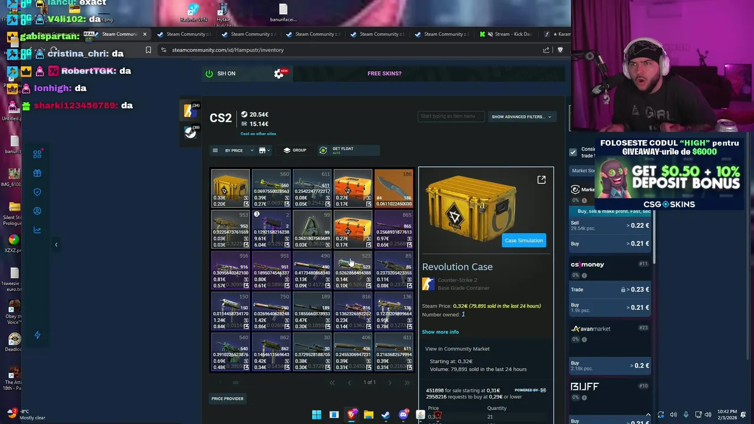Toggle the SIH ON power button
The image size is (754, 424).
coord(209,74)
